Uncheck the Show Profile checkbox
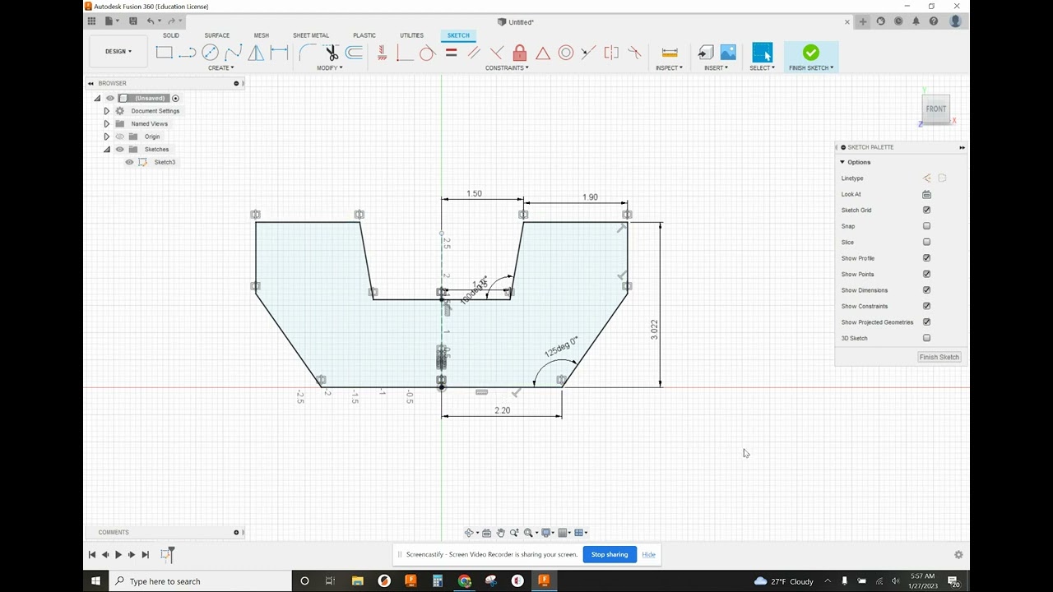The image size is (1053, 592). 926,258
